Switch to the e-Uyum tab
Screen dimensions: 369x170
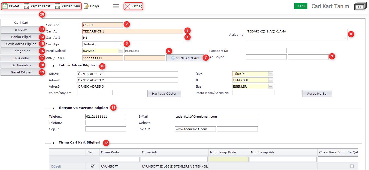coord(21,30)
